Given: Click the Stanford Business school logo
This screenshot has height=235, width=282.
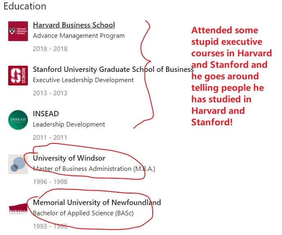Looking at the screenshot, I should tap(18, 76).
